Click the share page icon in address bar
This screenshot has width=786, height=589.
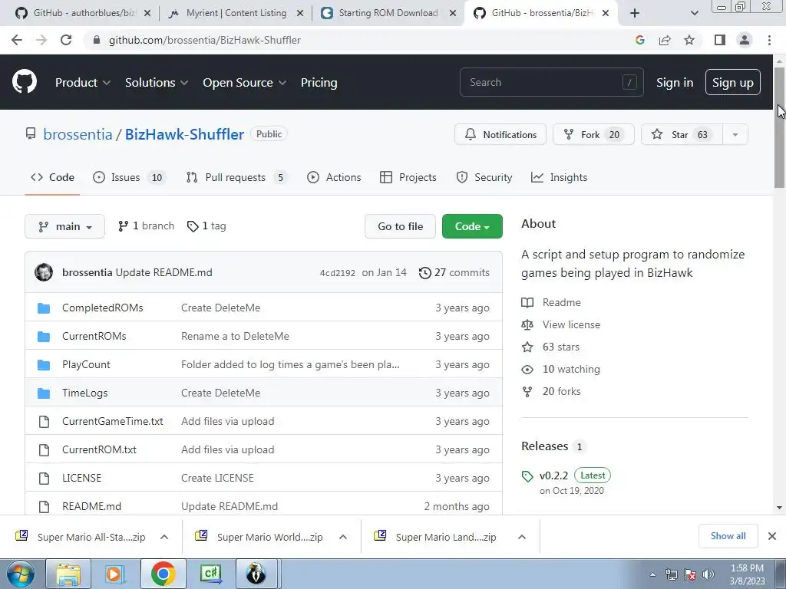pos(665,40)
